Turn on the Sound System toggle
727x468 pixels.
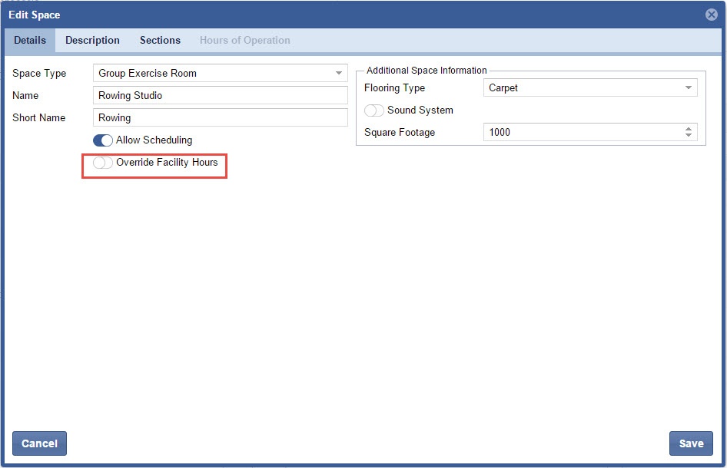(374, 110)
